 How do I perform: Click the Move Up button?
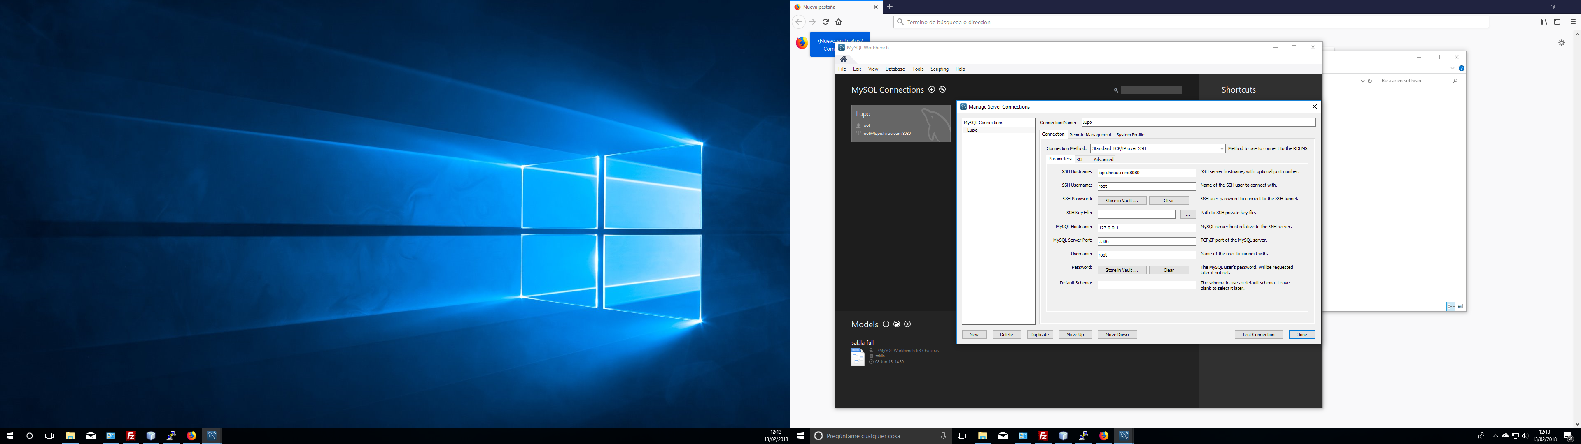click(x=1075, y=335)
